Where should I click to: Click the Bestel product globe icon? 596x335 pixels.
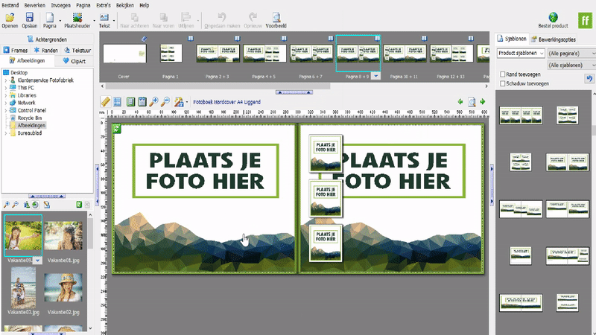(554, 17)
